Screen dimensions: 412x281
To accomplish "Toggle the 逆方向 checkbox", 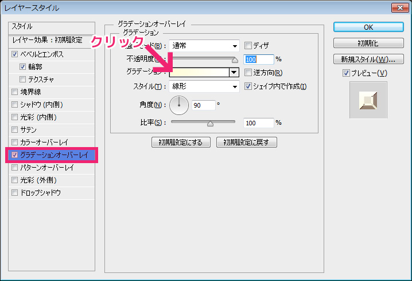I will coord(248,73).
